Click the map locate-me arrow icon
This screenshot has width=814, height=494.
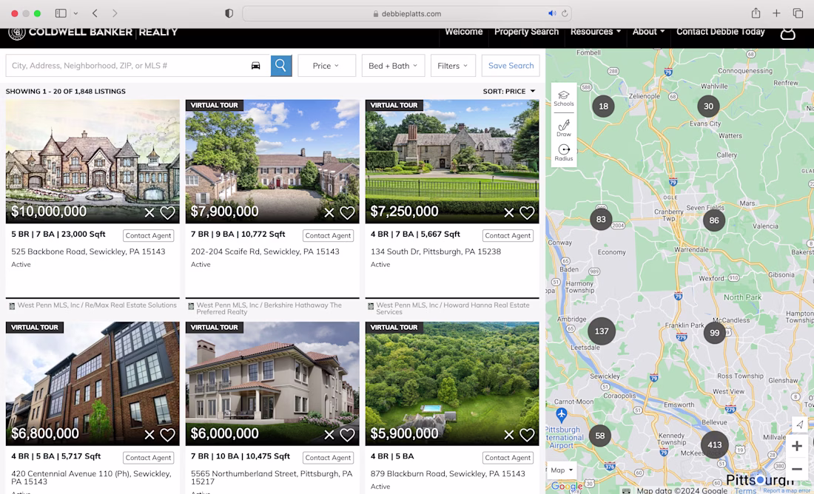coord(799,424)
